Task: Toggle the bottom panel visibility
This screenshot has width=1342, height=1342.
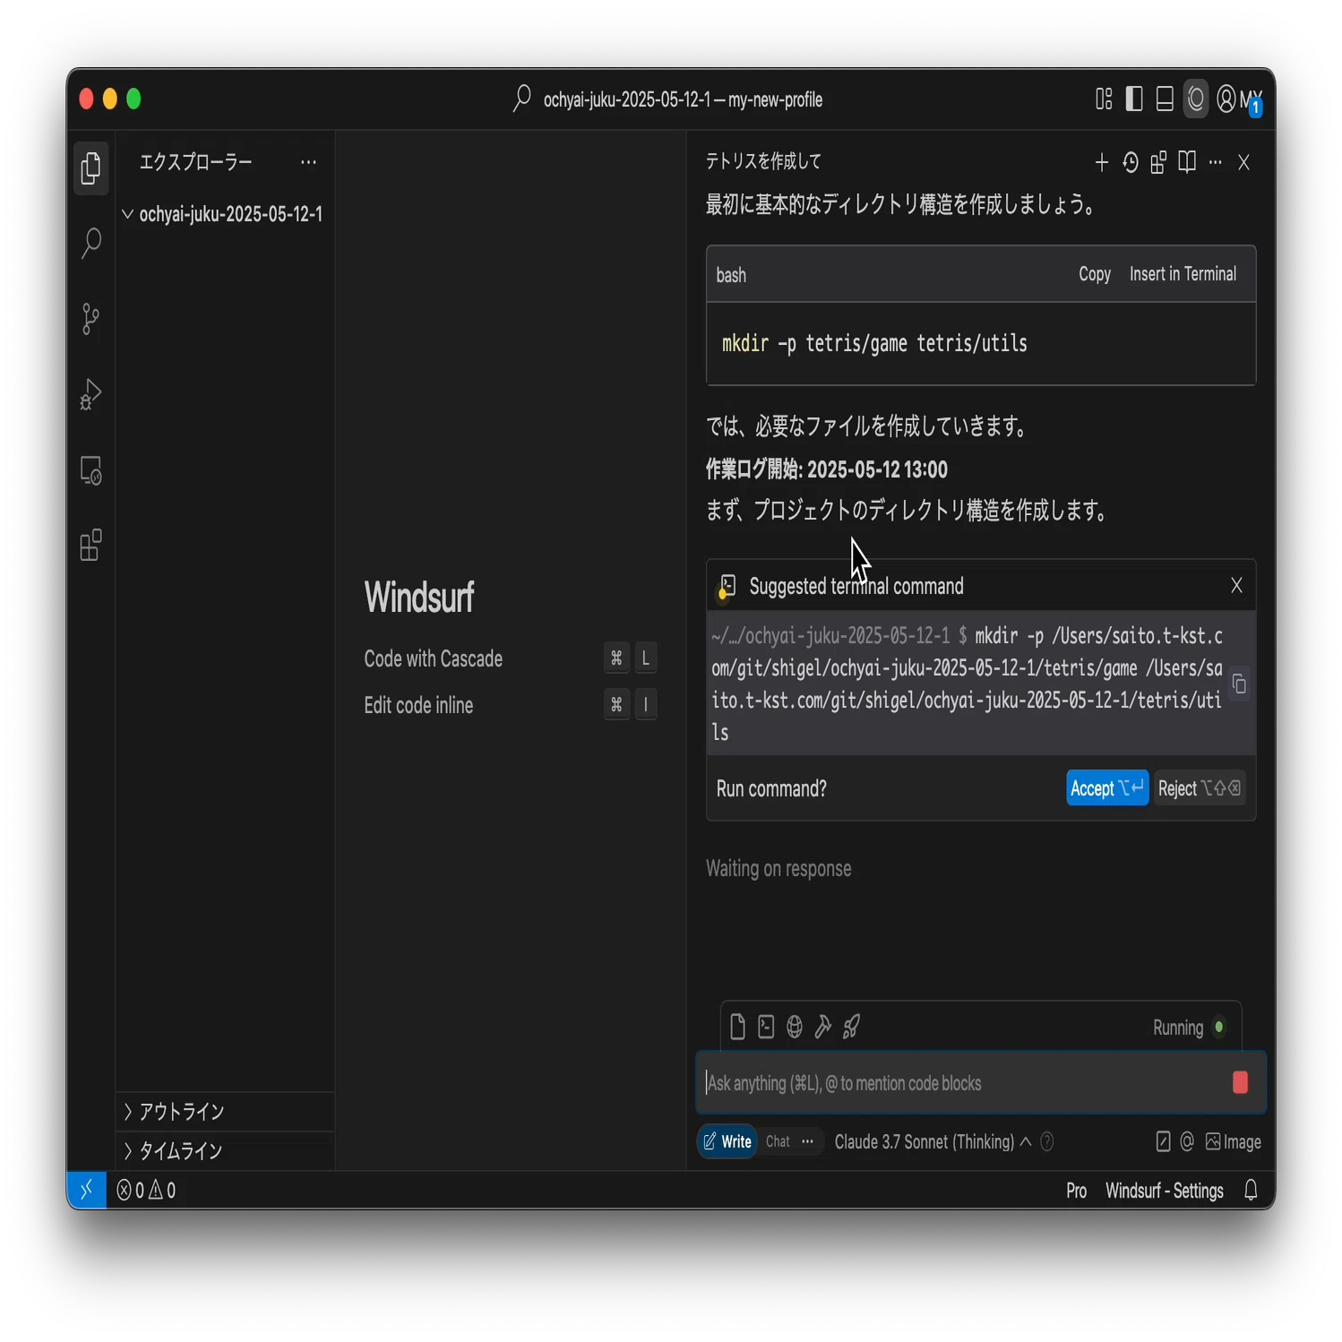Action: (1165, 99)
